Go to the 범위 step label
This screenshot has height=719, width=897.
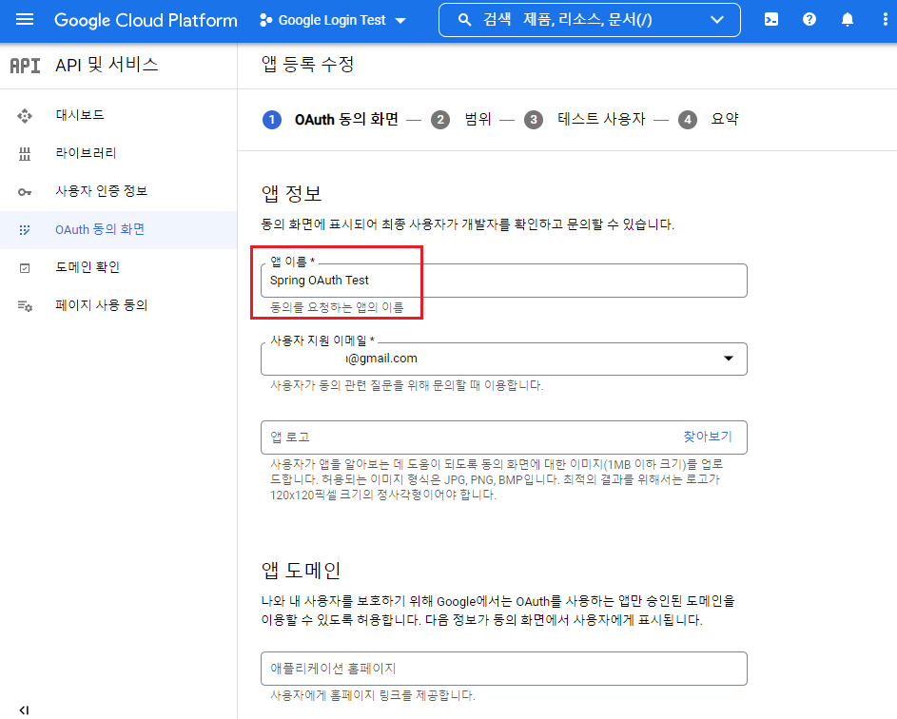[478, 119]
